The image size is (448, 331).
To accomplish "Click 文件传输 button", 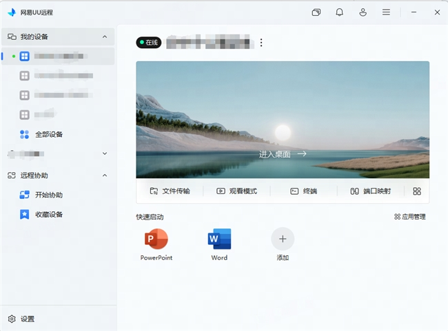I will (170, 191).
